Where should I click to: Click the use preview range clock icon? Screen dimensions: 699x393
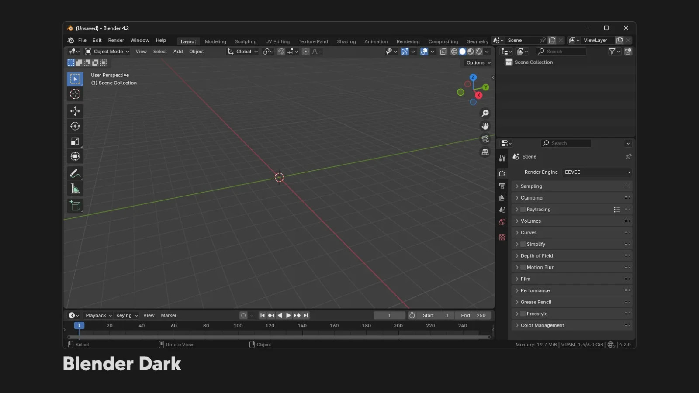[412, 315]
